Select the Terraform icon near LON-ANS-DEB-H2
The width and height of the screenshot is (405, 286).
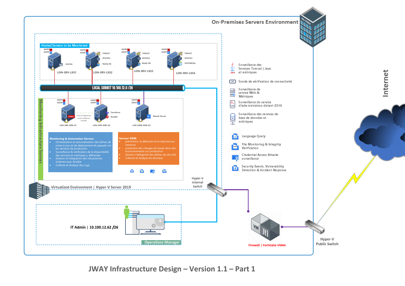coord(107,112)
